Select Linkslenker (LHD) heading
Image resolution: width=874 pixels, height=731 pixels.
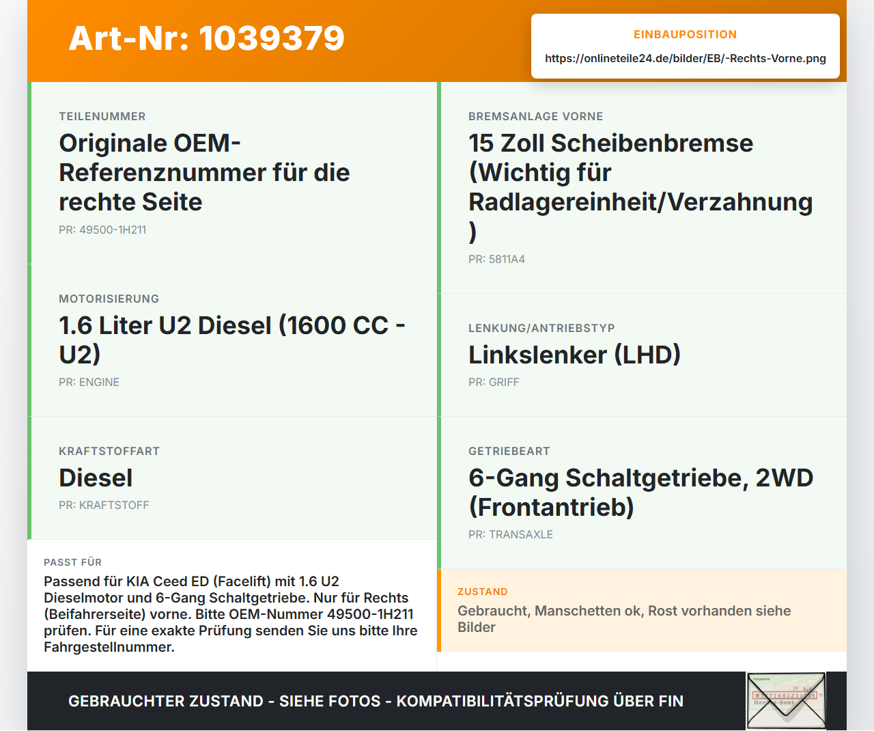click(574, 355)
